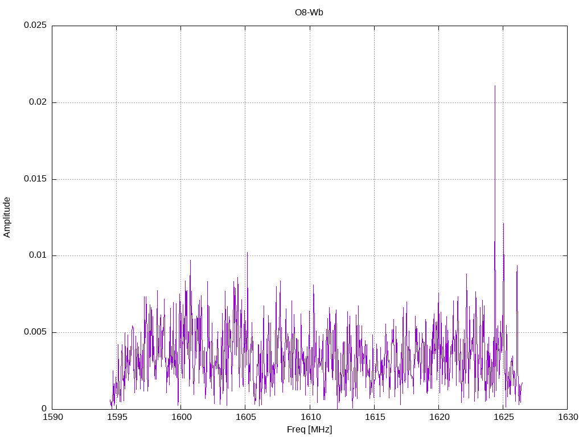Click the 1610 x-axis tick label
This screenshot has height=437, width=583.
pos(310,417)
